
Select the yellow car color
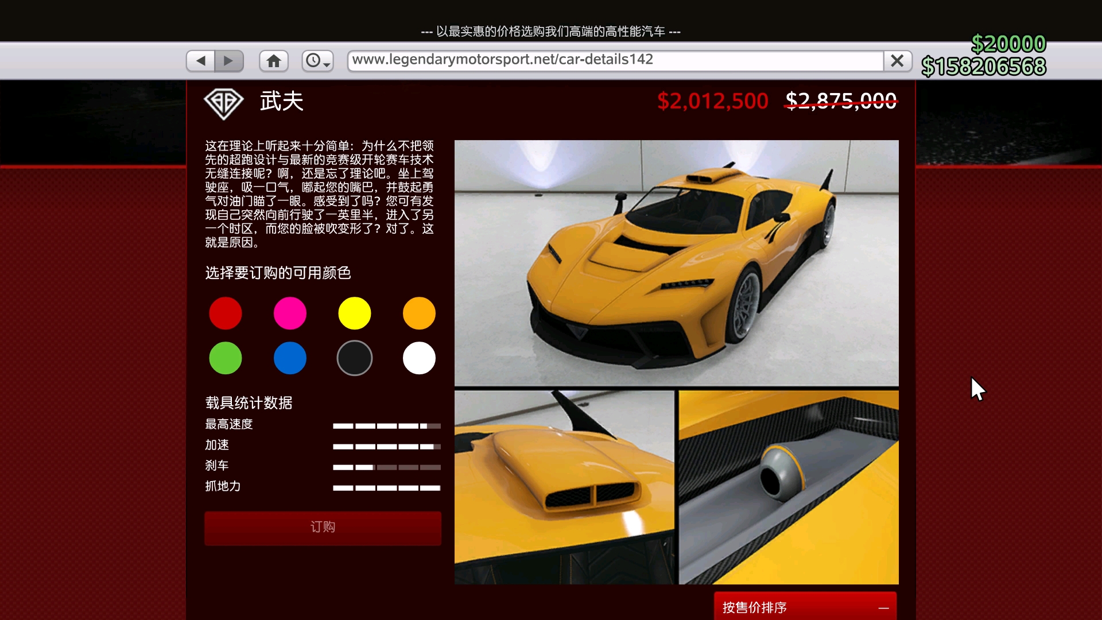(355, 313)
